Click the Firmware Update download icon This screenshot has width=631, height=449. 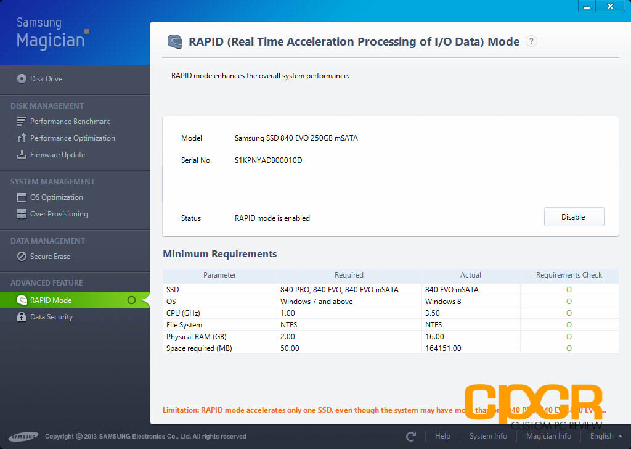22,155
